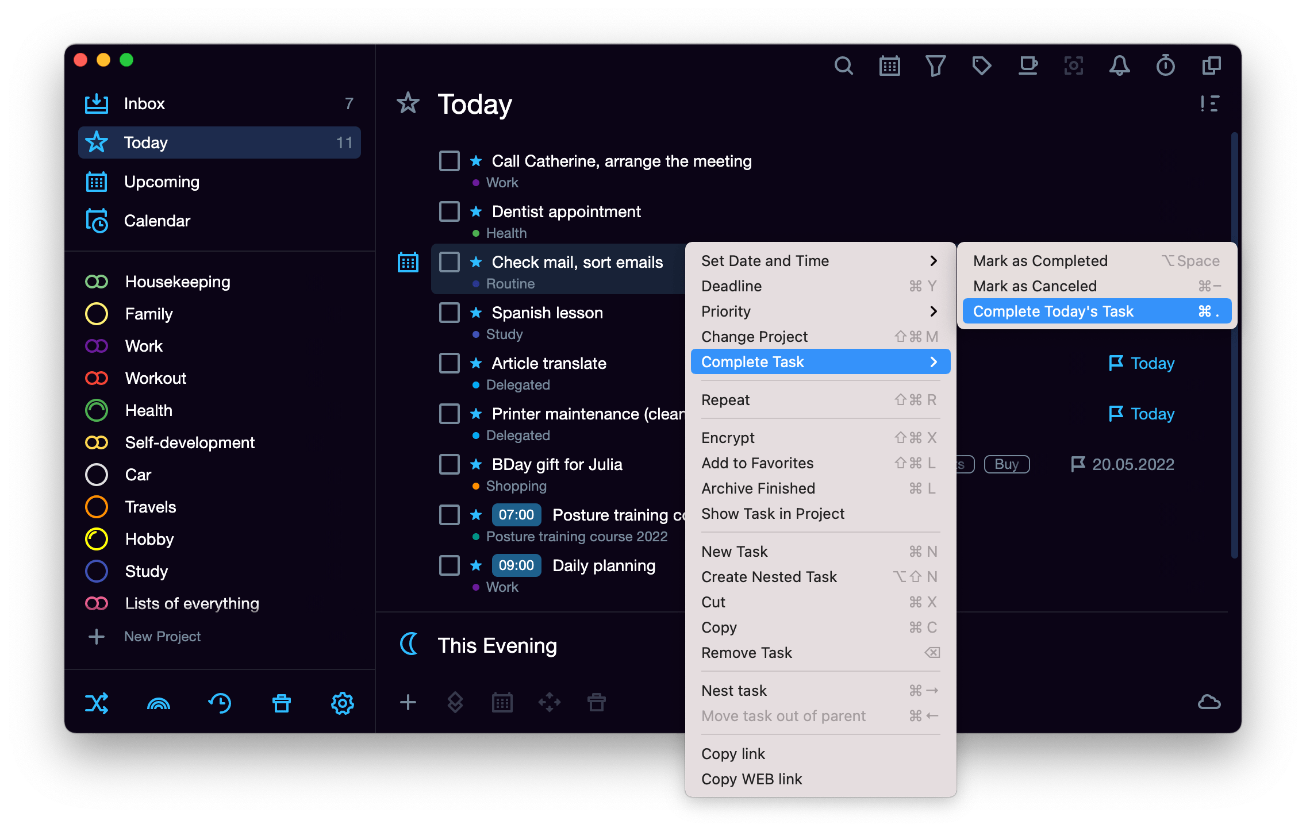The height and width of the screenshot is (828, 1306).
Task: Toggle checkbox for Check mail sort emails
Action: click(448, 261)
